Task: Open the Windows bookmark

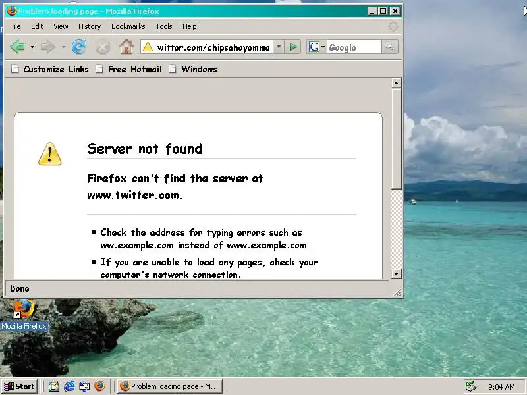Action: pos(193,69)
